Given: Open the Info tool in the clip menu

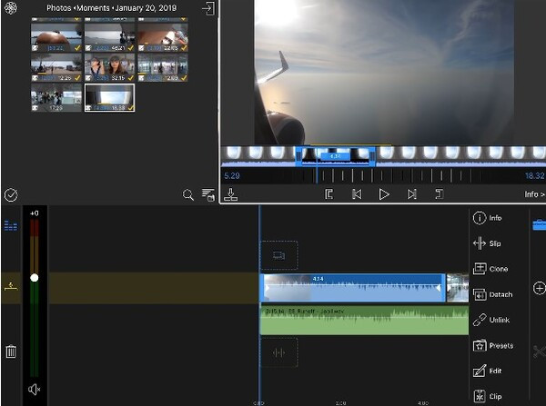Looking at the screenshot, I should pyautogui.click(x=488, y=218).
